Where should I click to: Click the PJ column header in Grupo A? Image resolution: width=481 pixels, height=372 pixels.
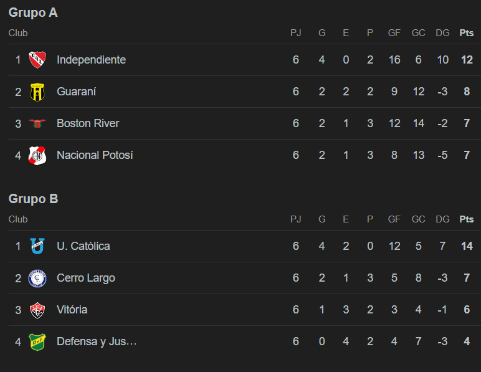(296, 33)
